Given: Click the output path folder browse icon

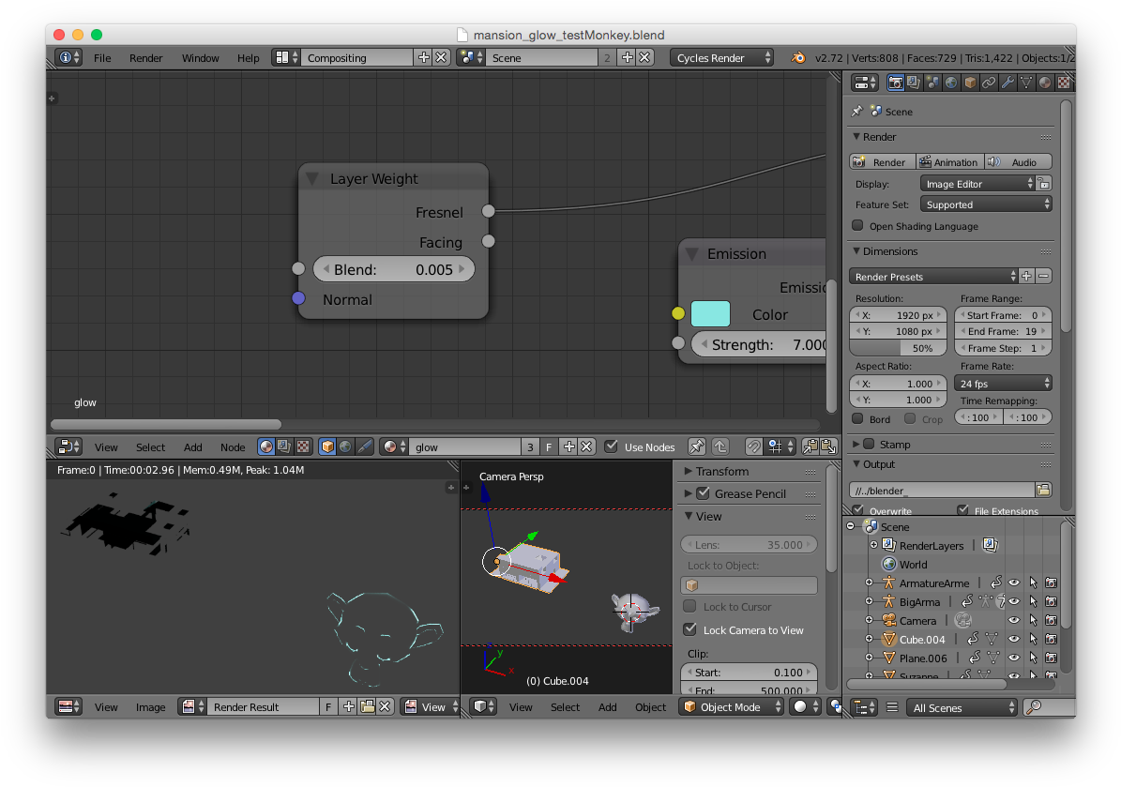Looking at the screenshot, I should coord(1043,490).
